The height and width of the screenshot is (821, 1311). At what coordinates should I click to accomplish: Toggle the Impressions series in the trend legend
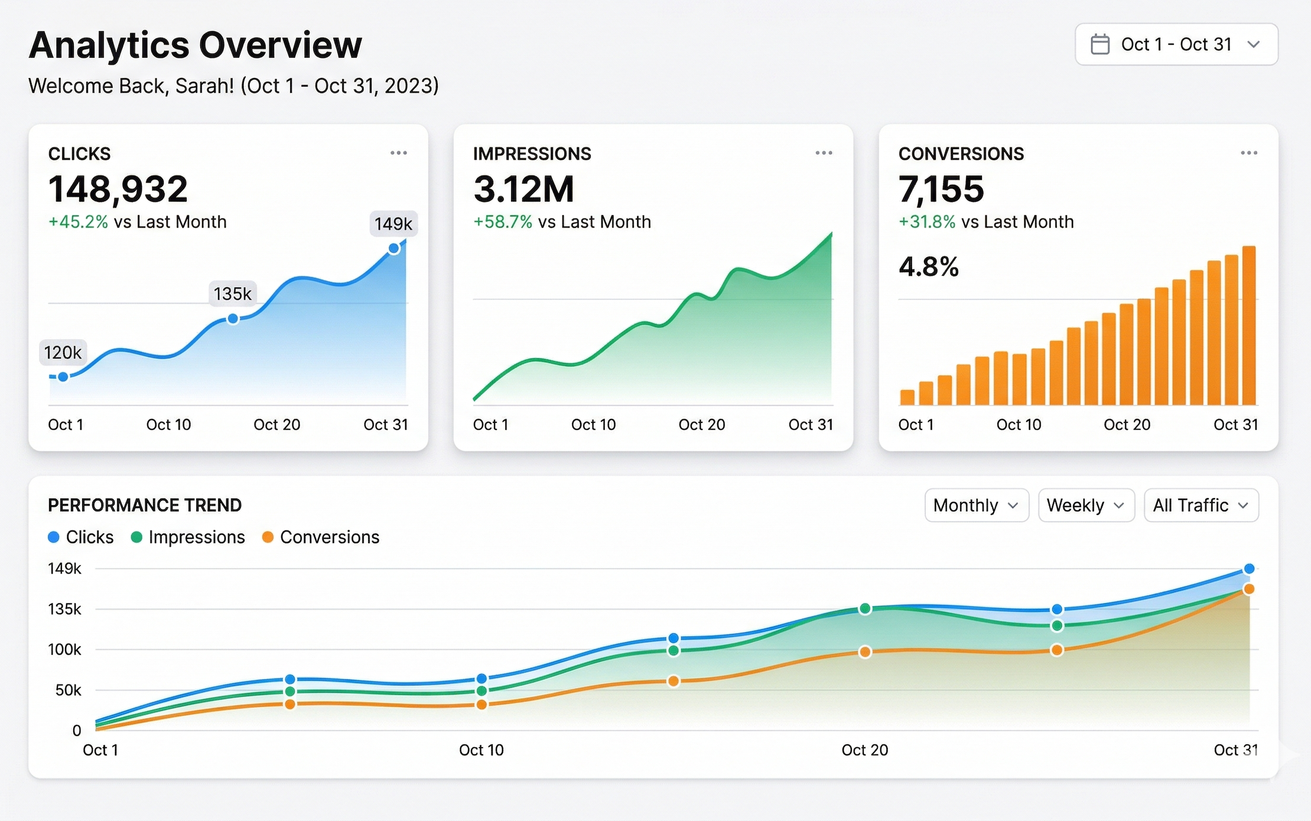pos(197,537)
